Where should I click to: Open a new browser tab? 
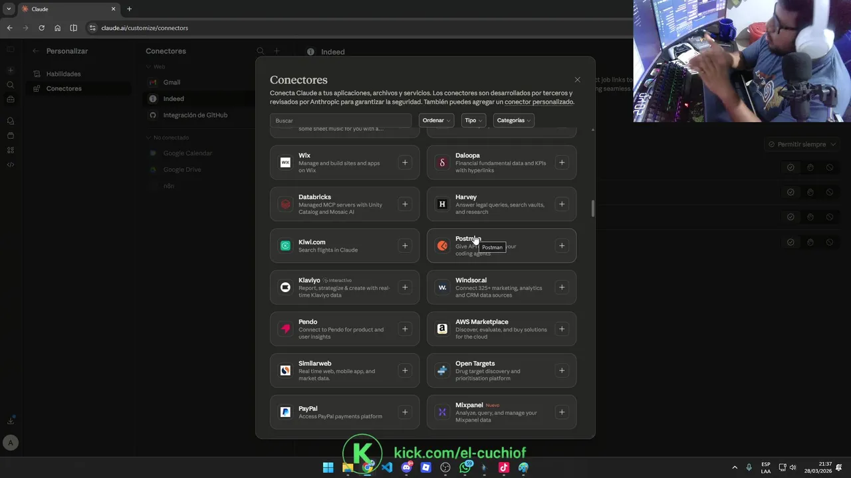pyautogui.click(x=129, y=9)
